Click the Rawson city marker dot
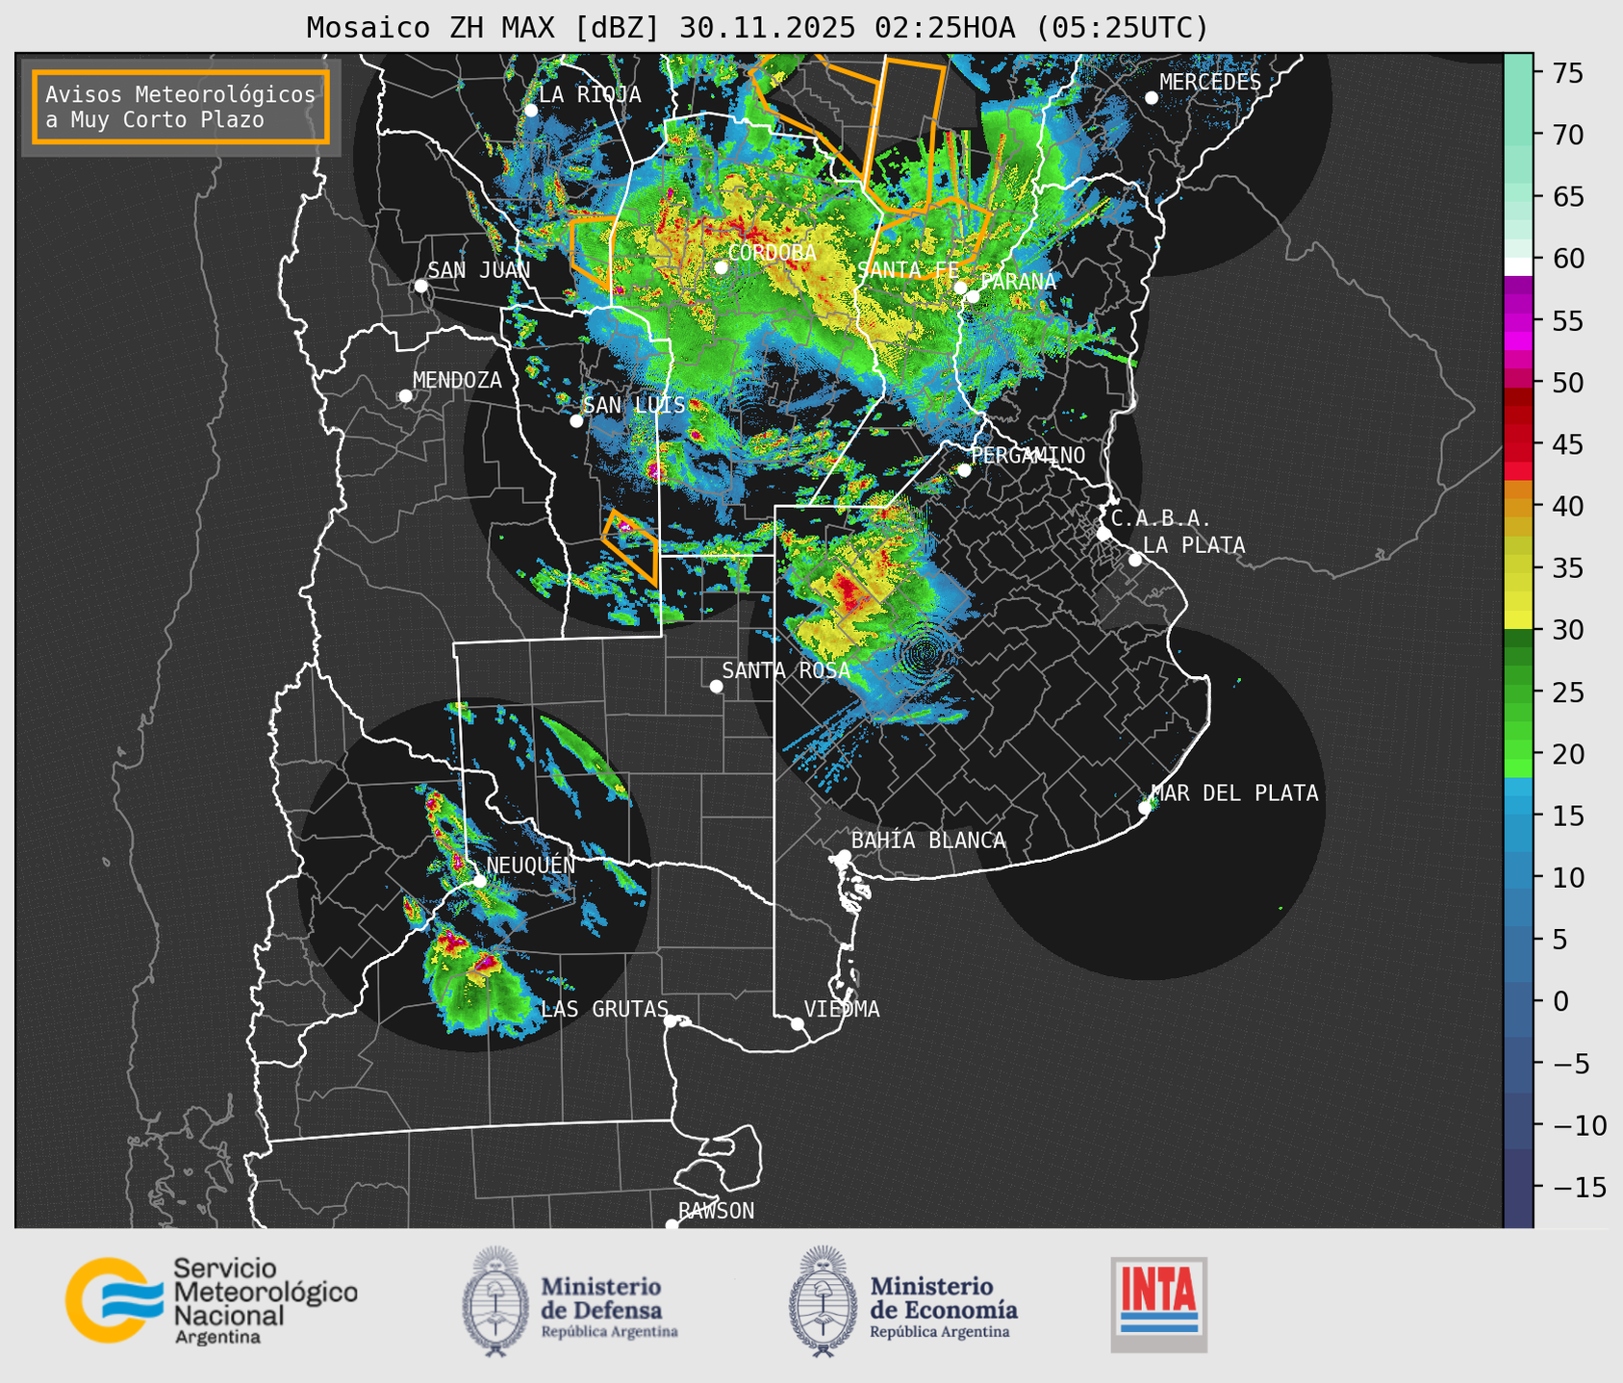Viewport: 1623px width, 1383px height. 672,1225
